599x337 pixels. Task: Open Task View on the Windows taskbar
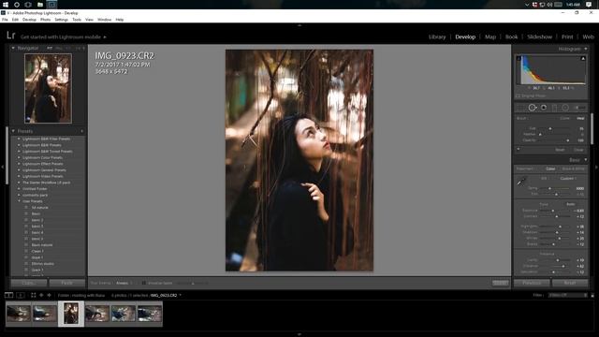click(28, 5)
